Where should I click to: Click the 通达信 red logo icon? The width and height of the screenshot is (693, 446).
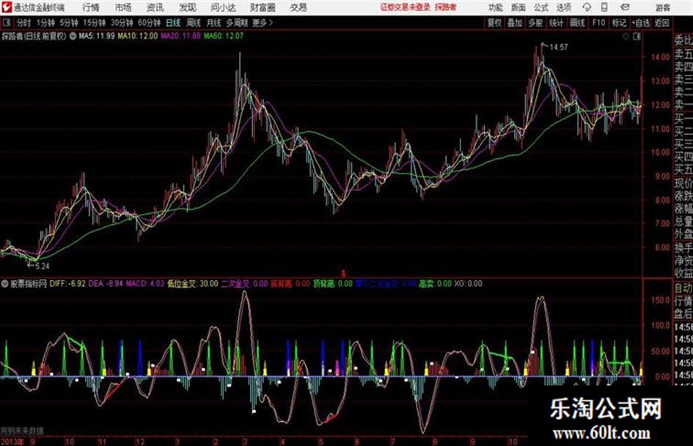(x=7, y=7)
